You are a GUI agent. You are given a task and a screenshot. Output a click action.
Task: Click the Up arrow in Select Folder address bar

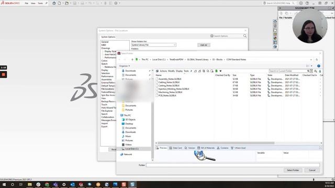pyautogui.click(x=132, y=60)
